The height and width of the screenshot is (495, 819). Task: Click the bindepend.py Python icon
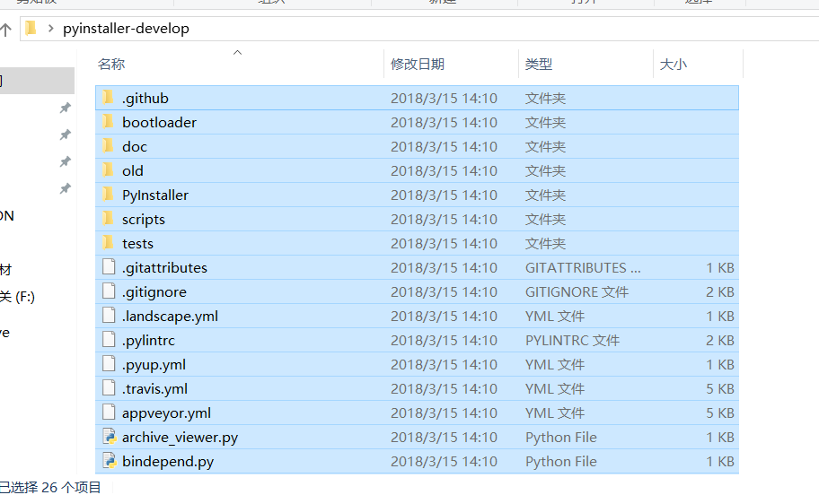(110, 461)
